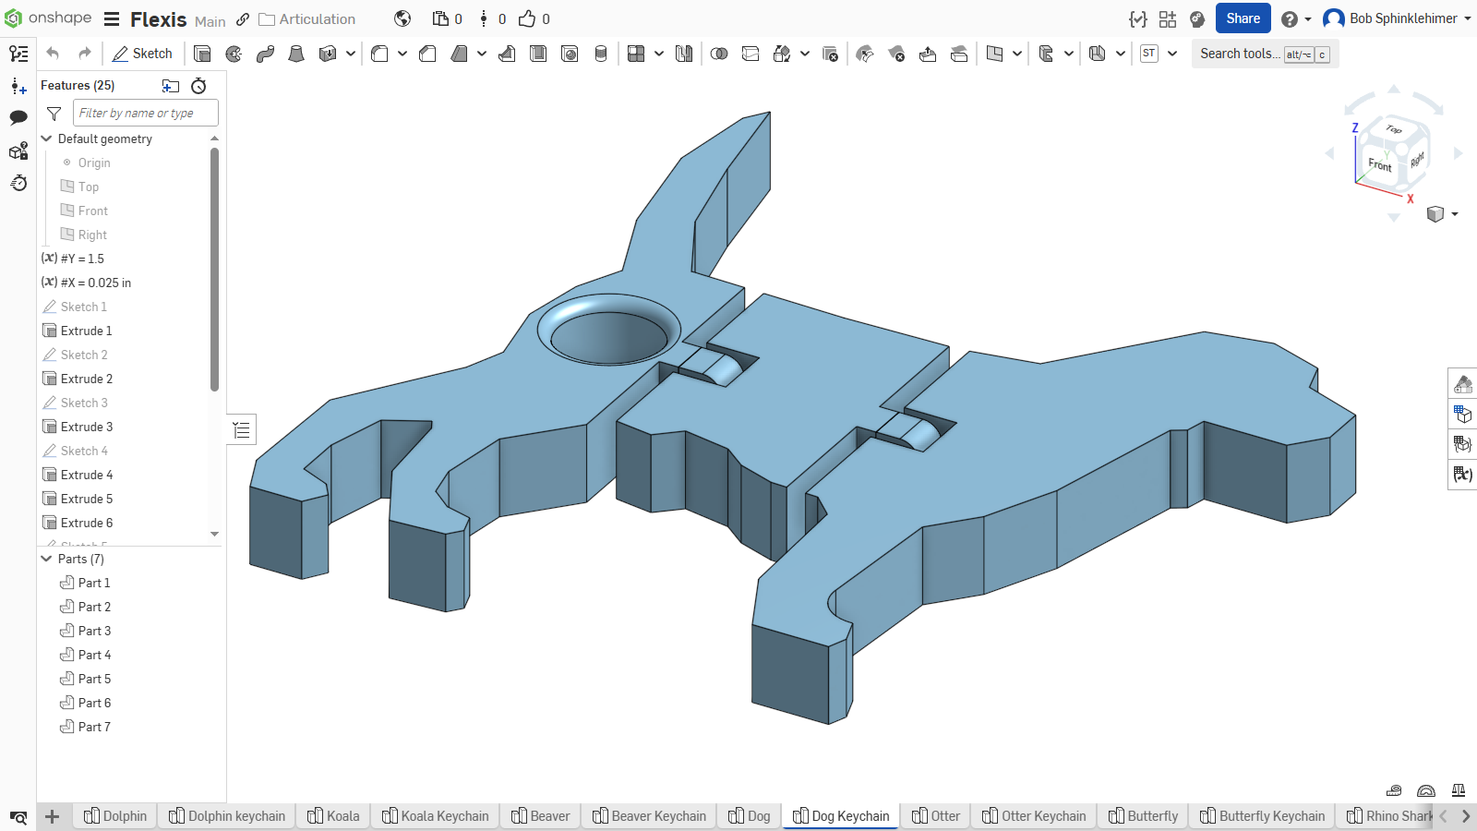The image size is (1477, 831).
Task: Switch to the Koala Keychain tab
Action: point(436,816)
